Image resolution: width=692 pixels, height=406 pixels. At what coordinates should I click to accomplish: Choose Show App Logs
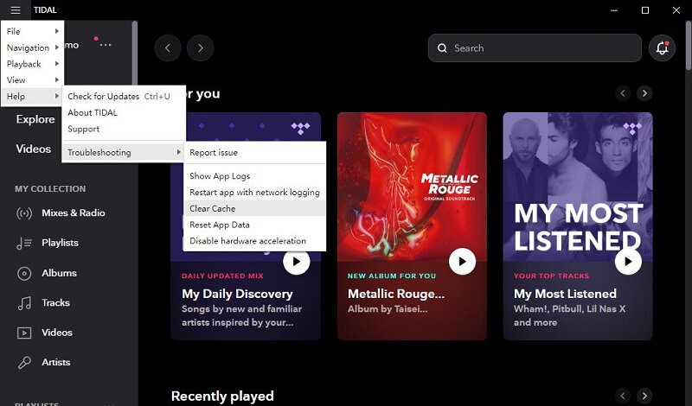pos(254,176)
